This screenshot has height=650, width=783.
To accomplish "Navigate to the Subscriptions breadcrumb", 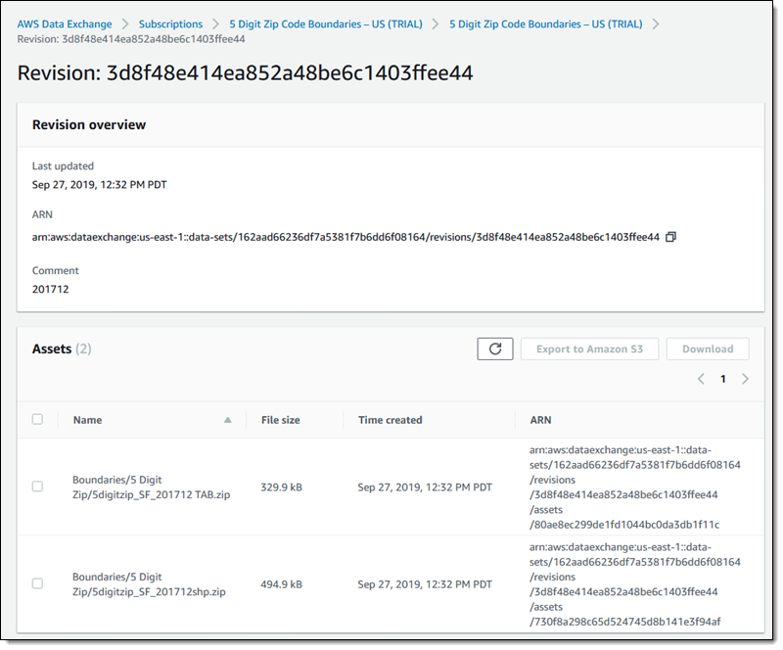I will pyautogui.click(x=170, y=23).
